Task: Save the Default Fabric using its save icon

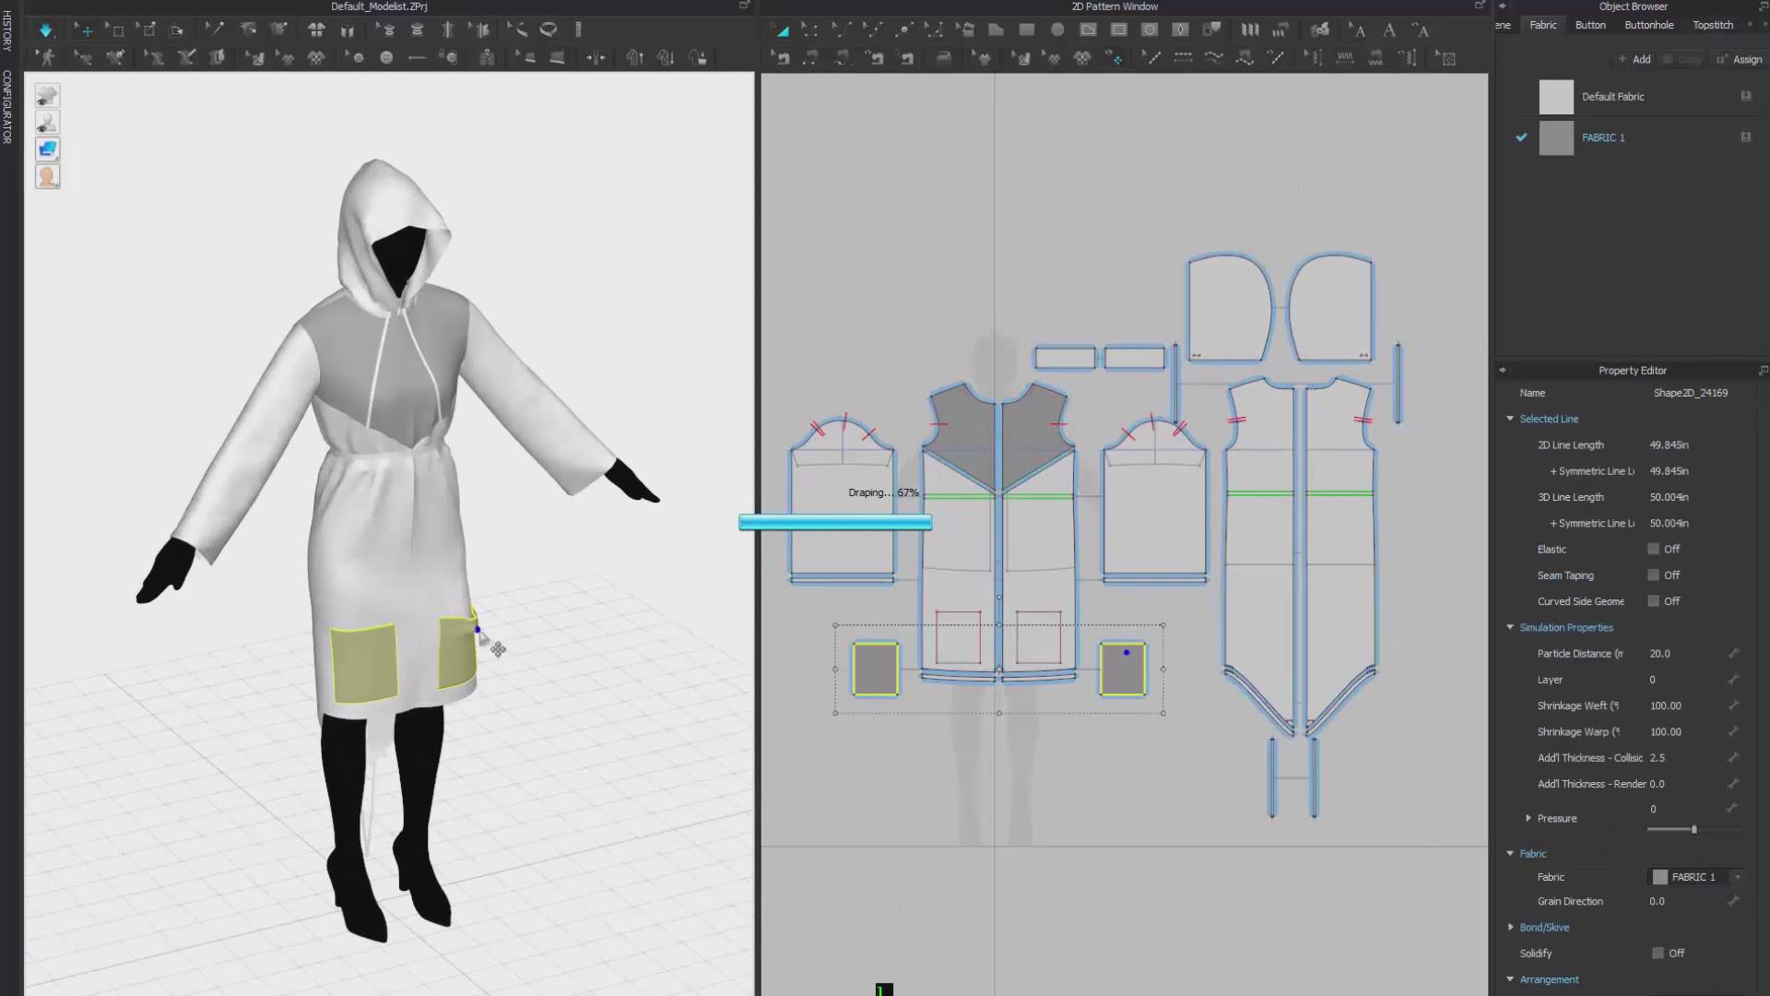Action: coord(1745,96)
